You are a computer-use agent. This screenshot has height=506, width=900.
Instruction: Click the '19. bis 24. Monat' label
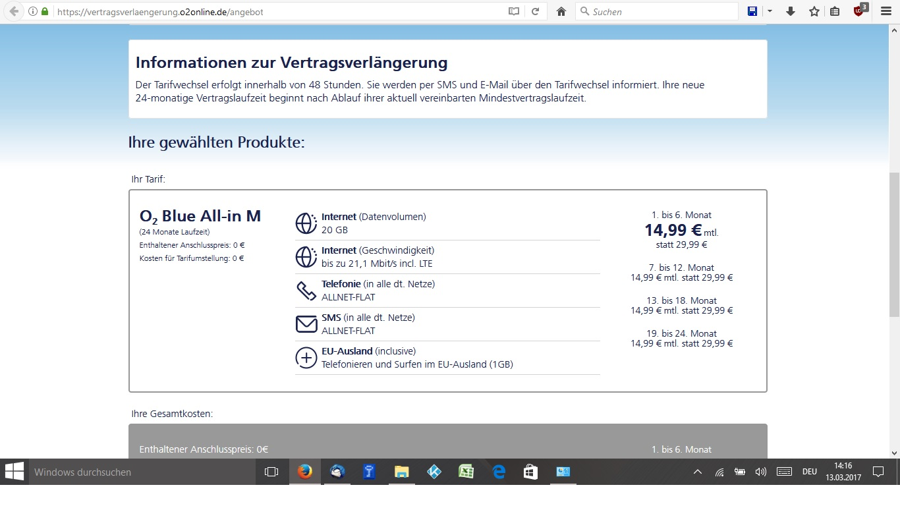681,333
